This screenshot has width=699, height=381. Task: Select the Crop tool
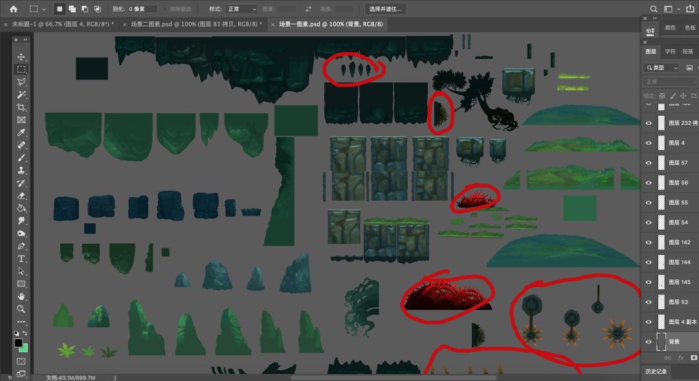tap(21, 107)
